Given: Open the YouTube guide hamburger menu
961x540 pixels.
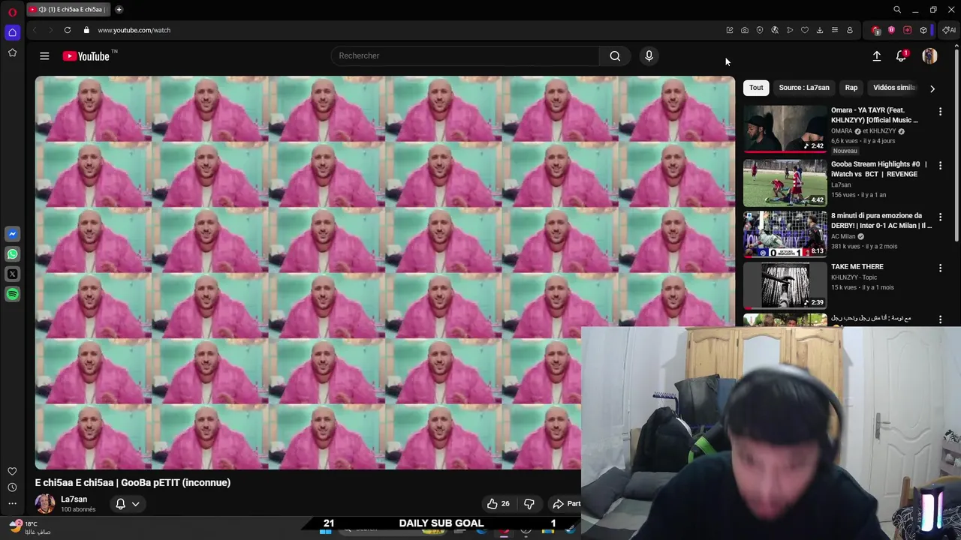Looking at the screenshot, I should pyautogui.click(x=44, y=55).
